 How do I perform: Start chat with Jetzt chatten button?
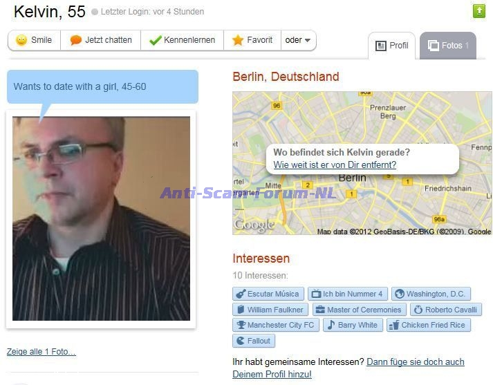pos(101,40)
